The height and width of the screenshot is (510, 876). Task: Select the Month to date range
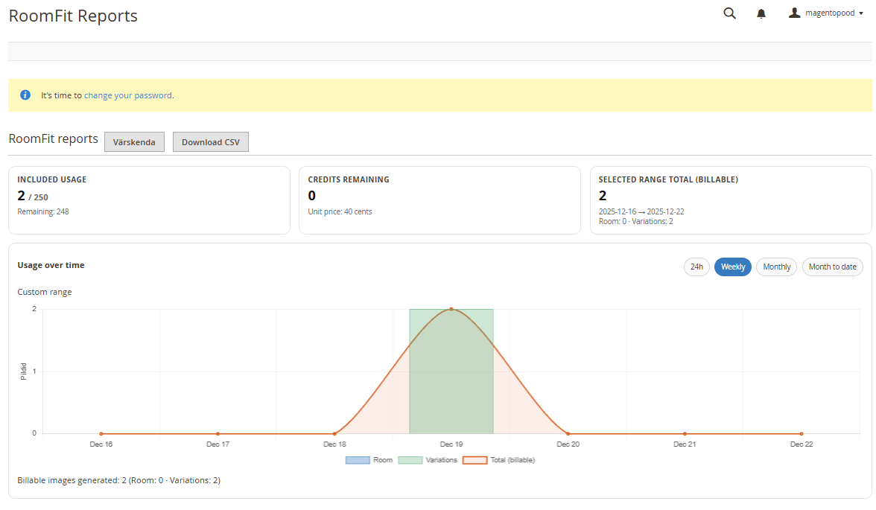coord(833,267)
